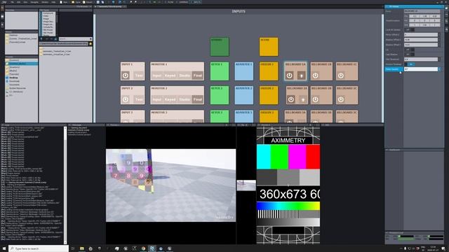
Task: Open the View menu
Action: pos(25,2)
